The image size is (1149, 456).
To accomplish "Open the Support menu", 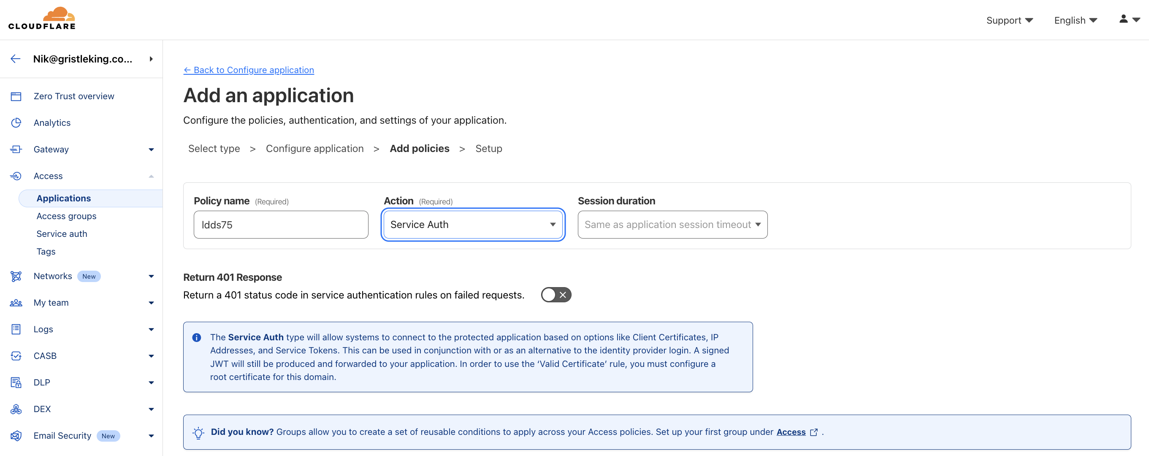I will pyautogui.click(x=1009, y=21).
